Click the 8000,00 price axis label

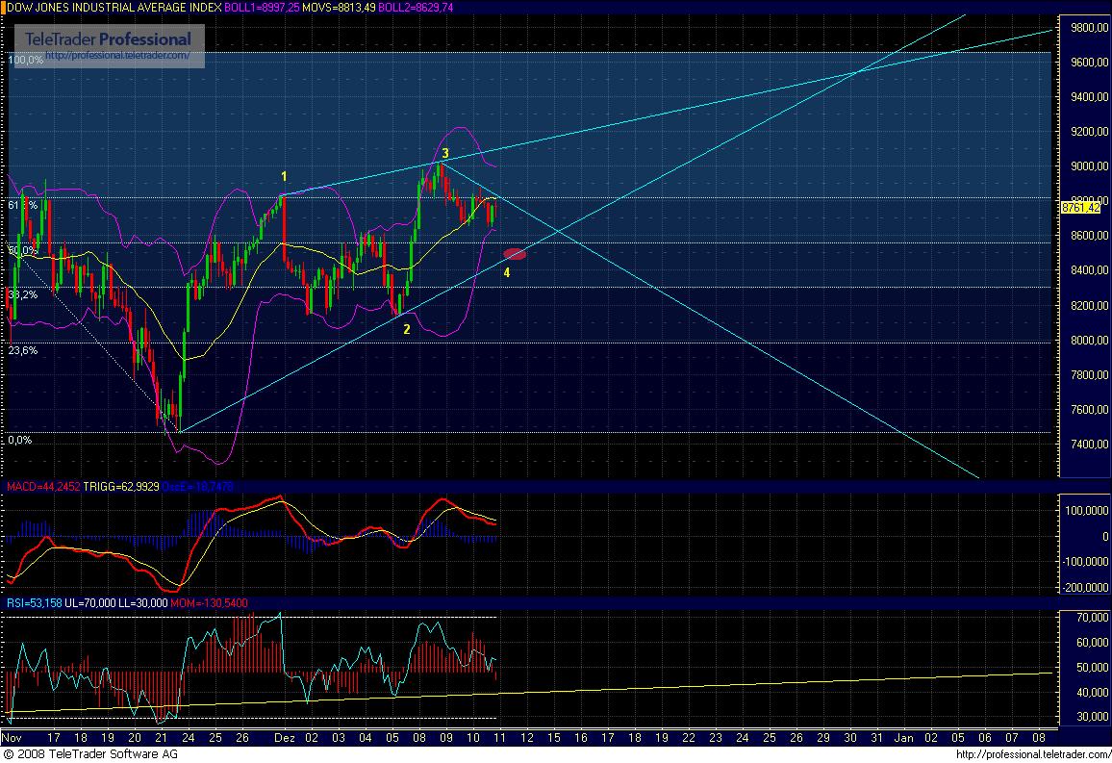click(1089, 341)
